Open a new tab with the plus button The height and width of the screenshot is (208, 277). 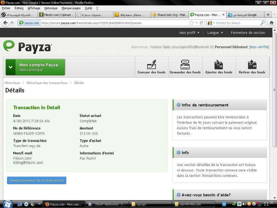pyautogui.click(x=268, y=15)
